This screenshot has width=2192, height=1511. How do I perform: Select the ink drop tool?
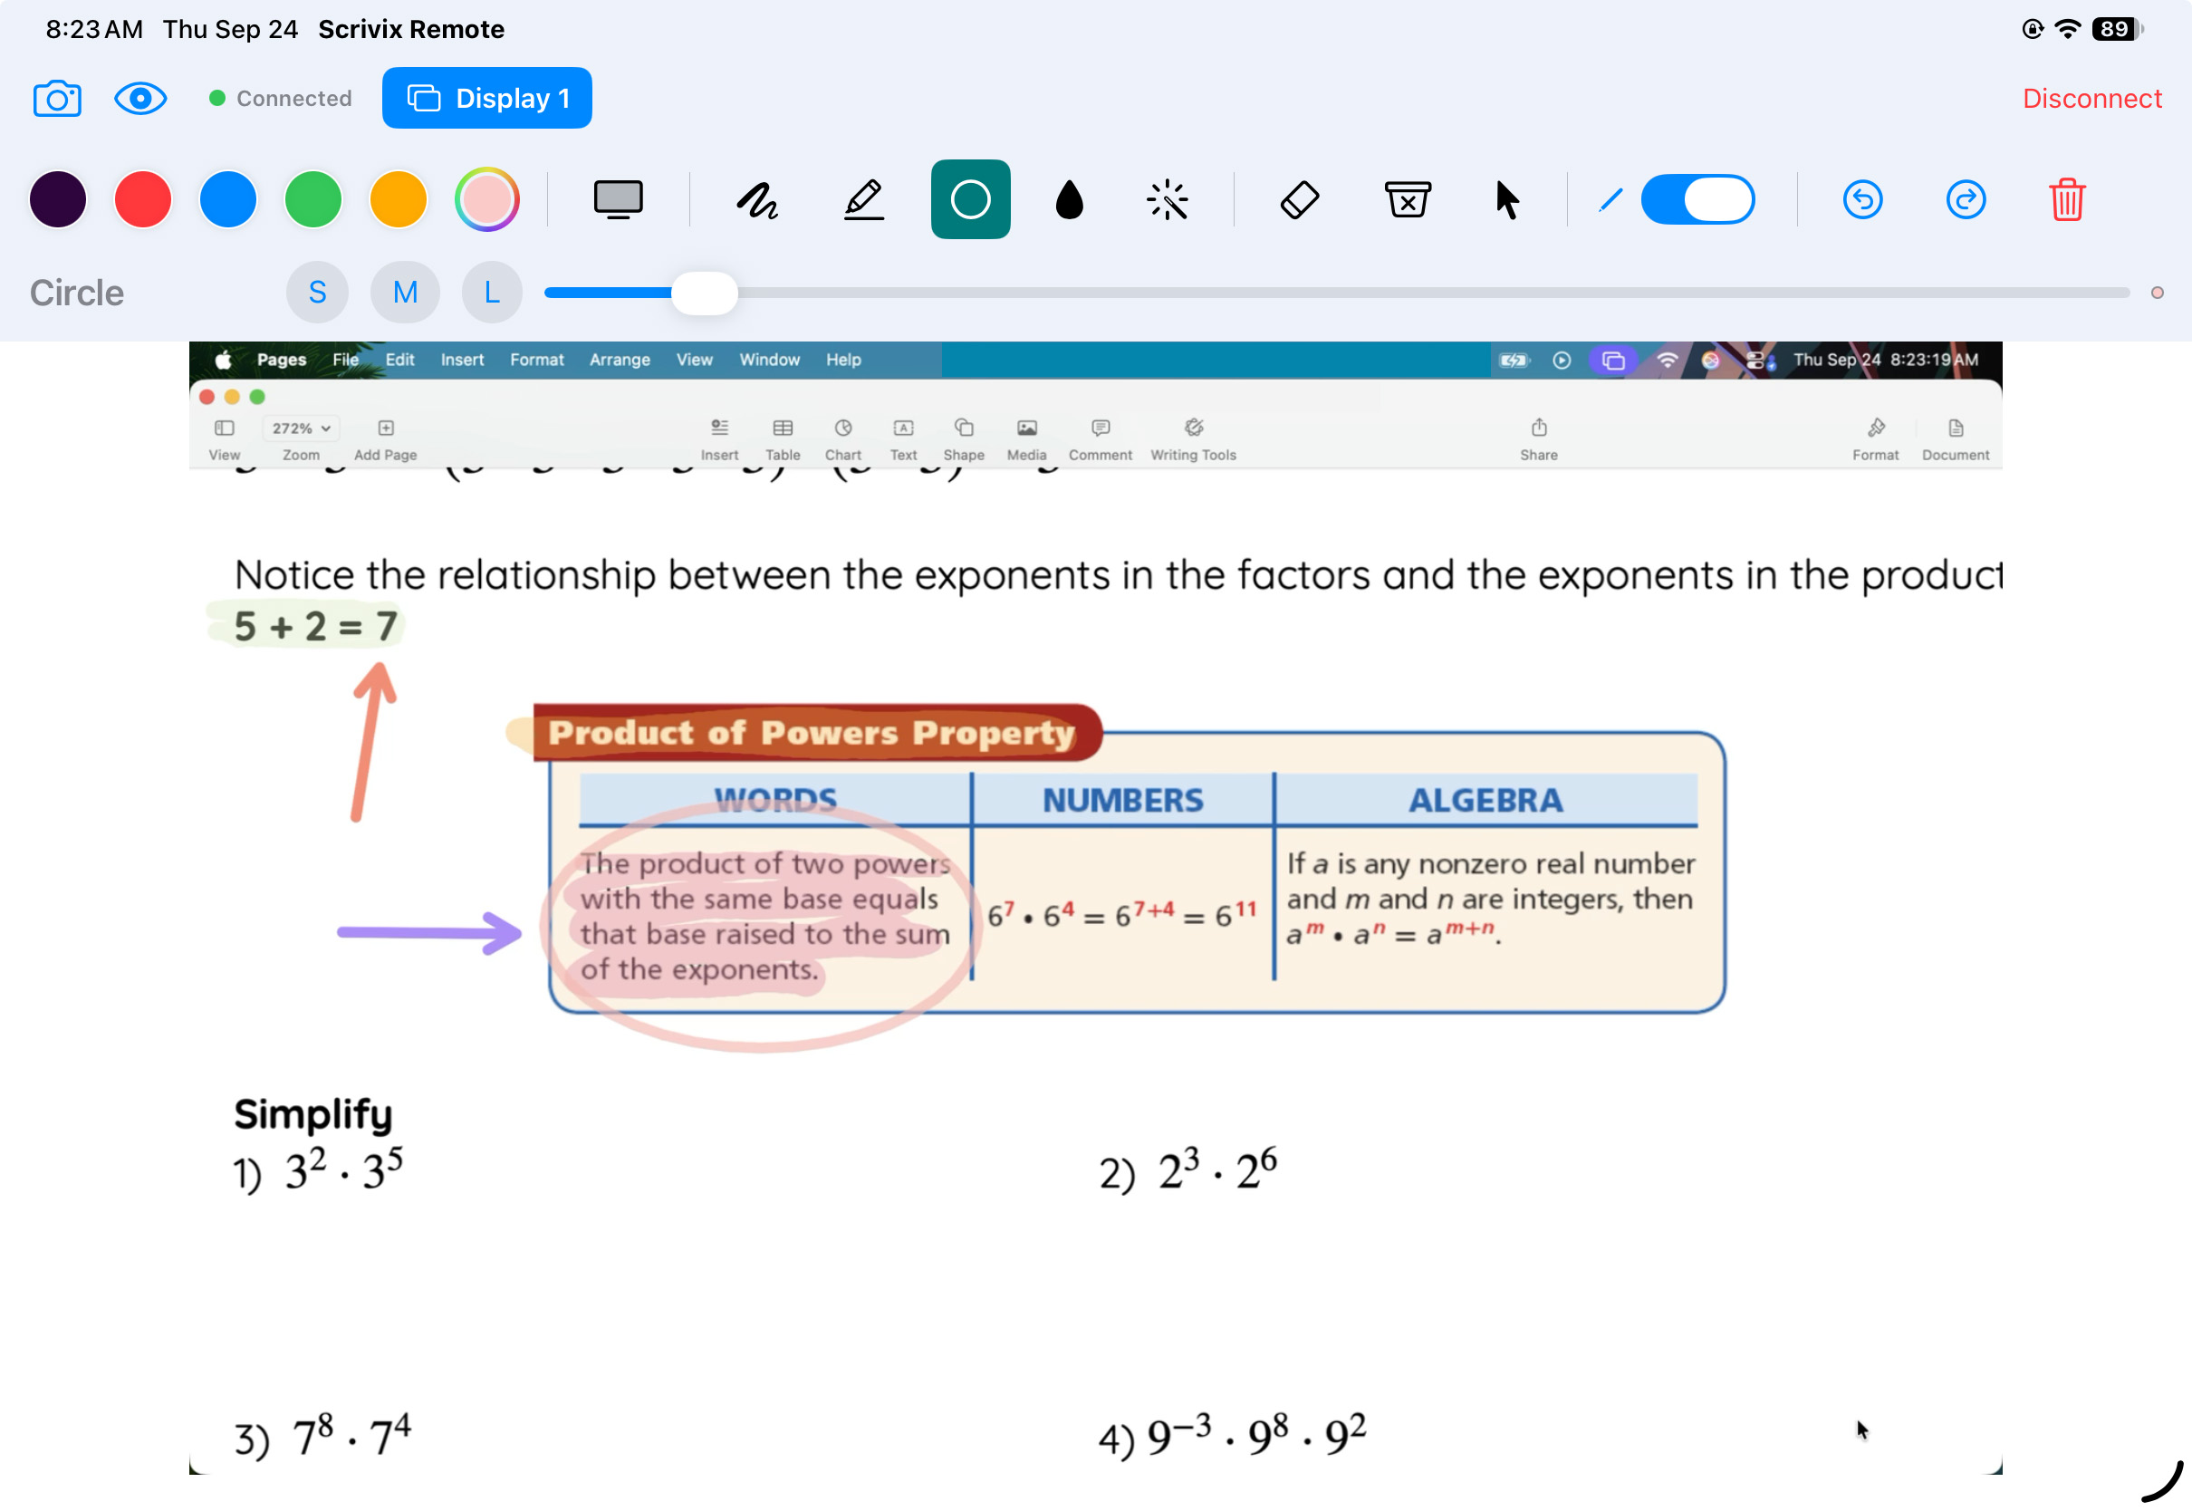pos(1069,200)
